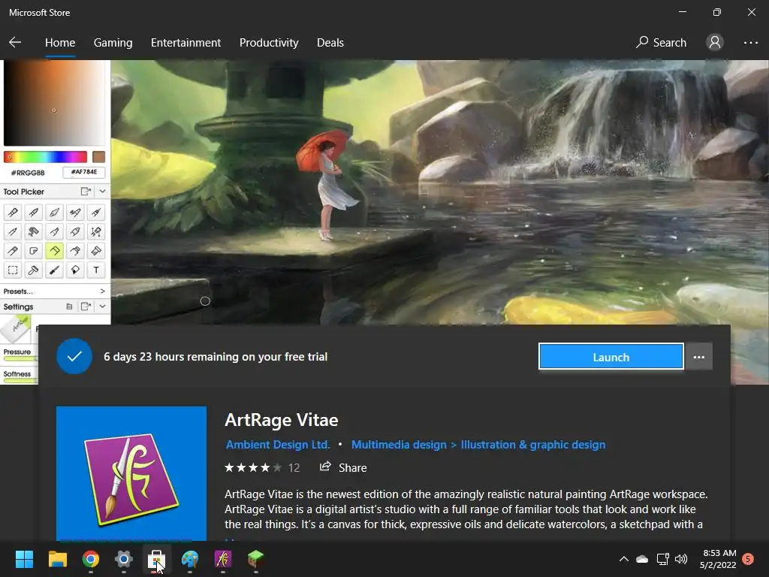Open File Explorer from the taskbar

[x=57, y=559]
